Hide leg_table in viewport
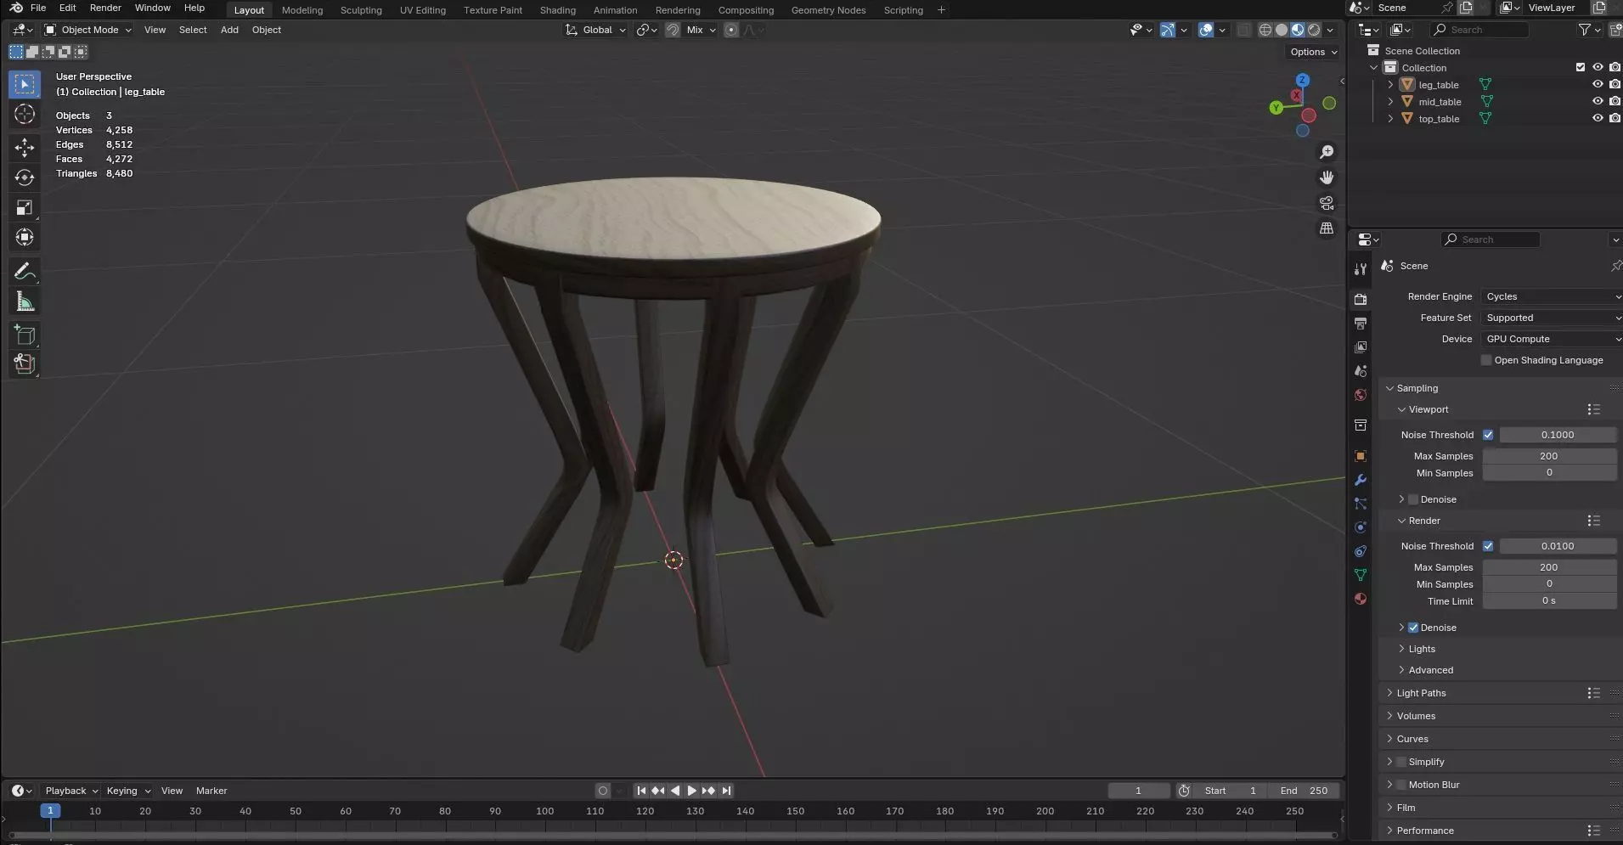1623x845 pixels. (x=1598, y=84)
